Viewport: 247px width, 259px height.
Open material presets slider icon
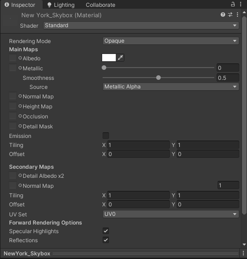[230, 15]
